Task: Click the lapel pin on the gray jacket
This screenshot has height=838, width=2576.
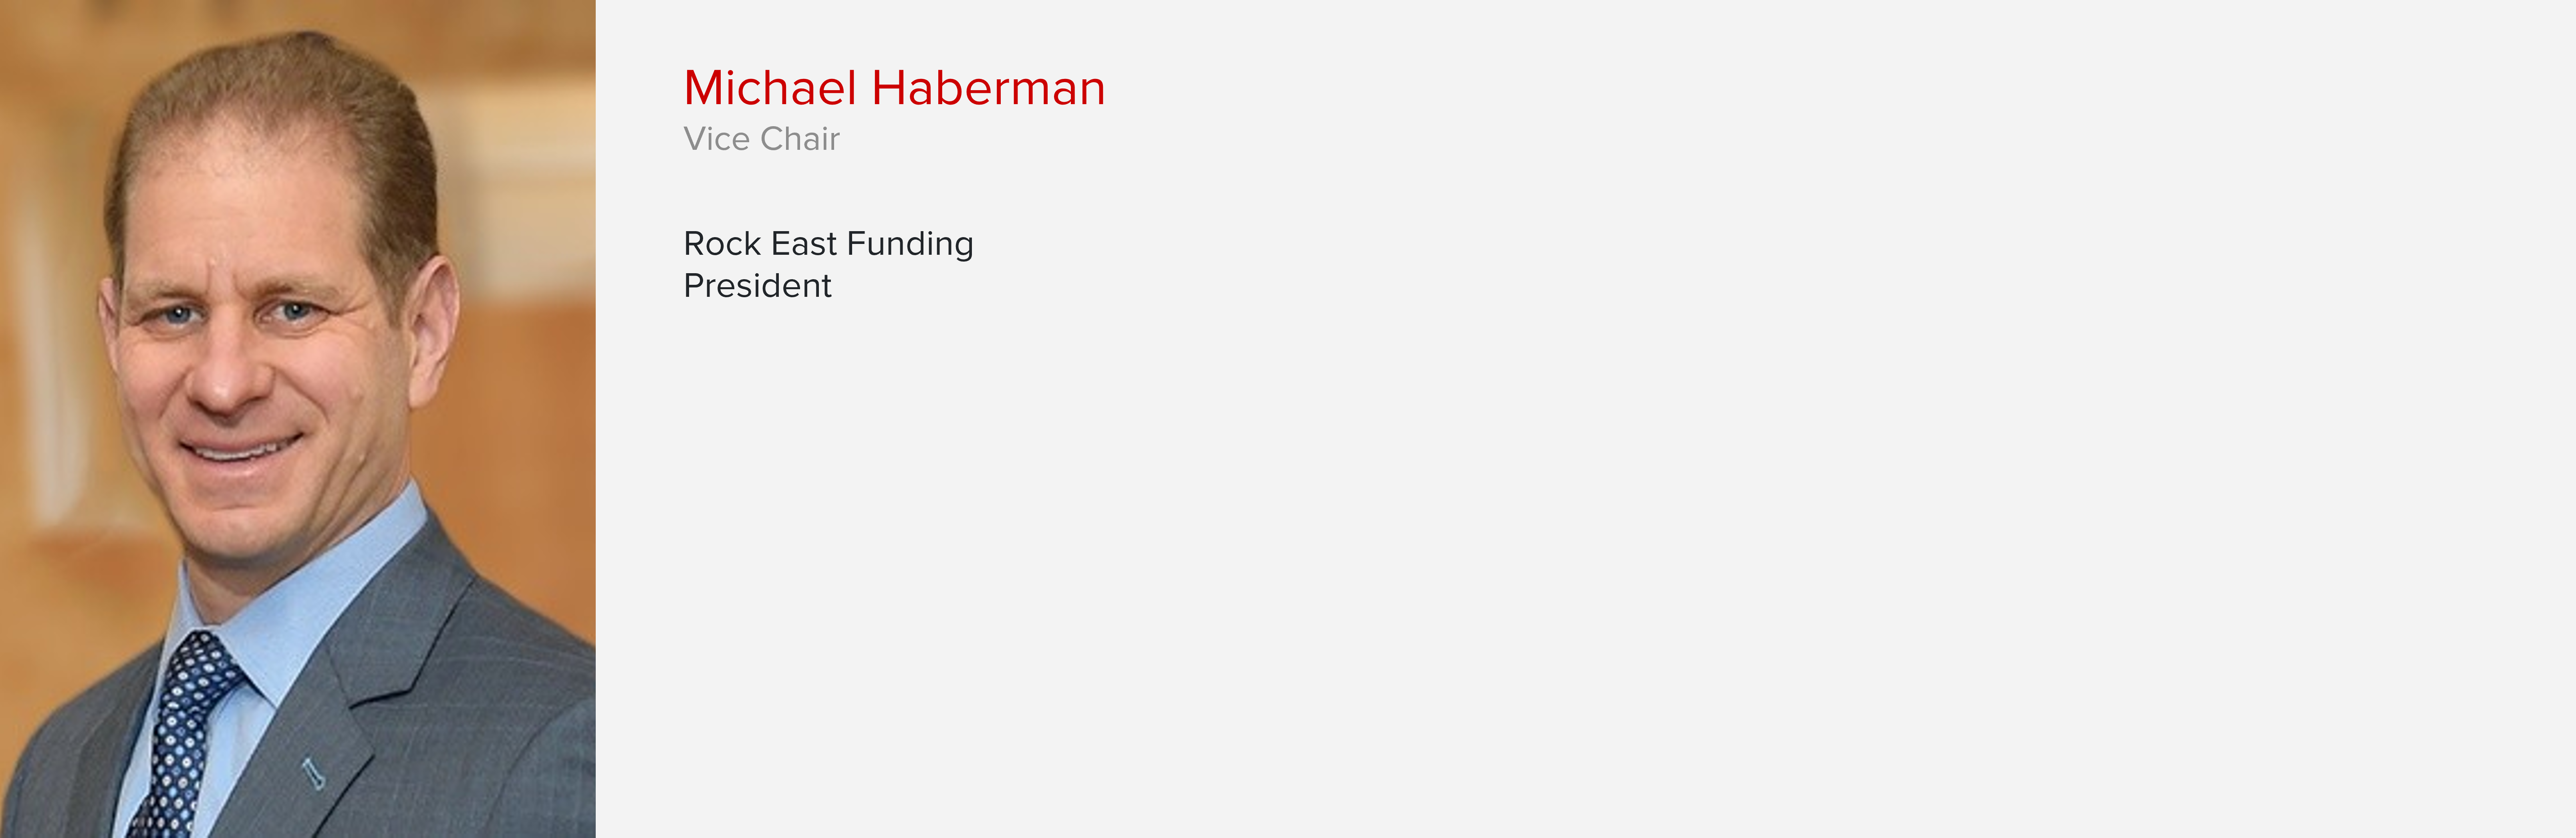Action: click(x=313, y=772)
